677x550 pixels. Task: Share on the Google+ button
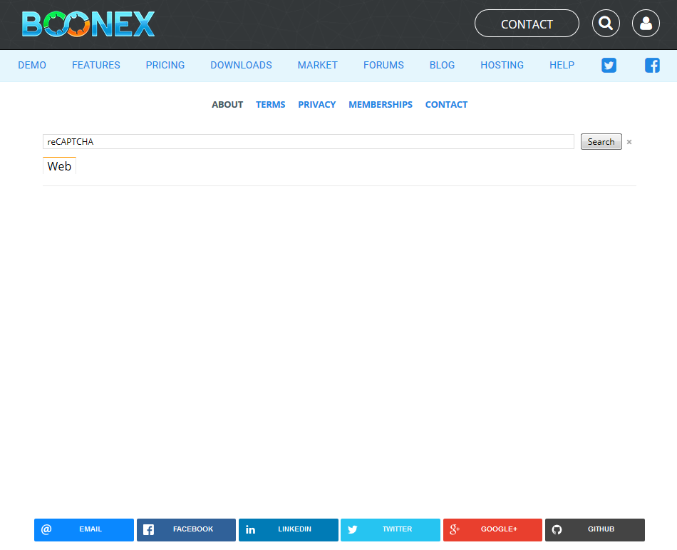pos(492,529)
